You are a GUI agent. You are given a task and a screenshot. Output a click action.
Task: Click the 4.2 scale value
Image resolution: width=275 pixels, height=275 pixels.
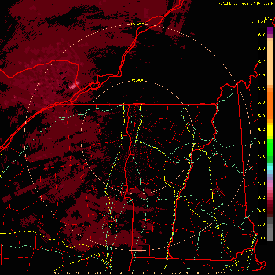[x=261, y=130]
